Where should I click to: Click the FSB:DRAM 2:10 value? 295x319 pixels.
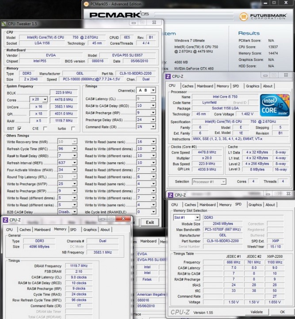point(79,272)
